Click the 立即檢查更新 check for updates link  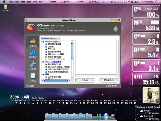coord(111,86)
